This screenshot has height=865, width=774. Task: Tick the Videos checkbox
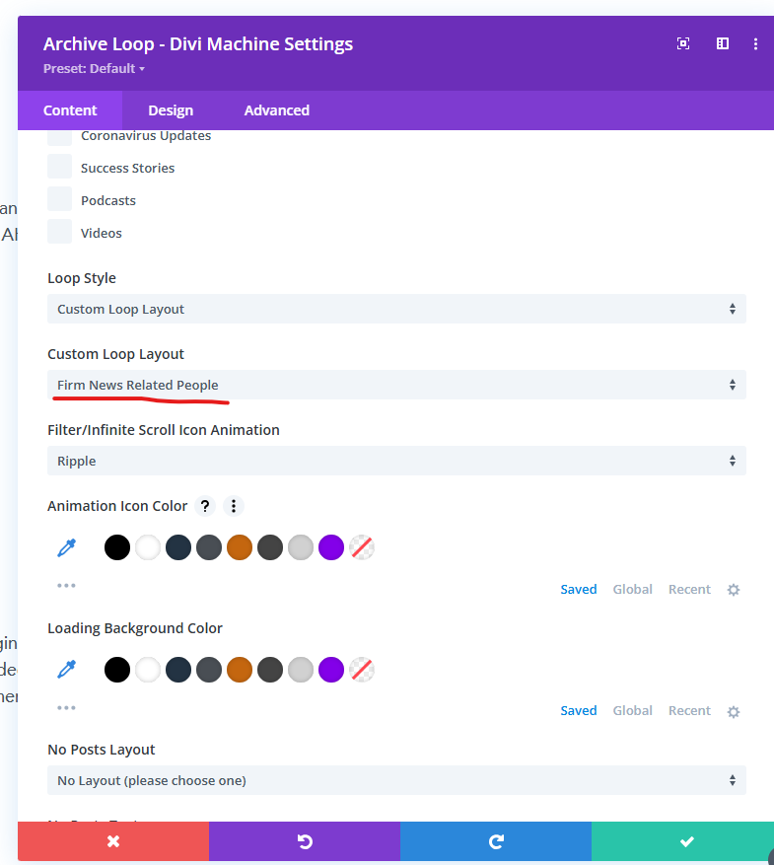[x=60, y=232]
